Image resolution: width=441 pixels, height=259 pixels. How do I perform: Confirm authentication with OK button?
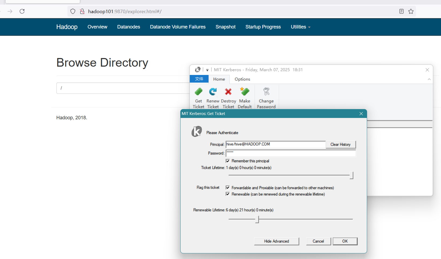coord(345,241)
